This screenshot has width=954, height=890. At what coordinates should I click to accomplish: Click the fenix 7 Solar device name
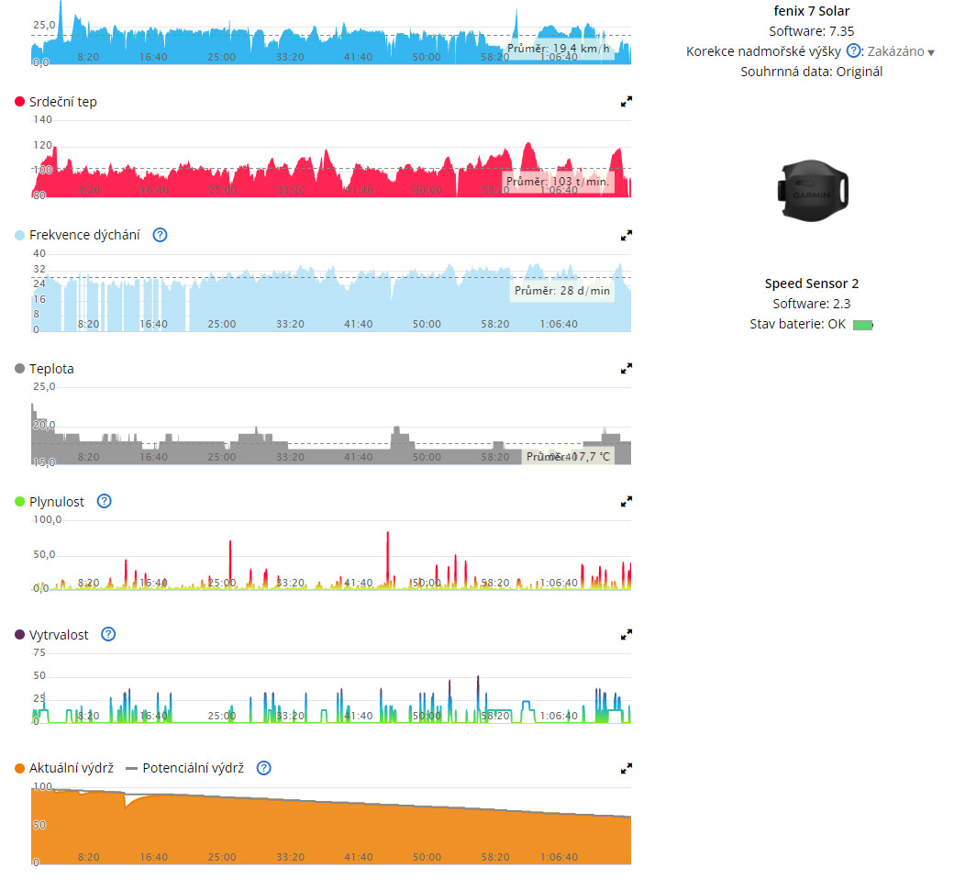pyautogui.click(x=811, y=11)
